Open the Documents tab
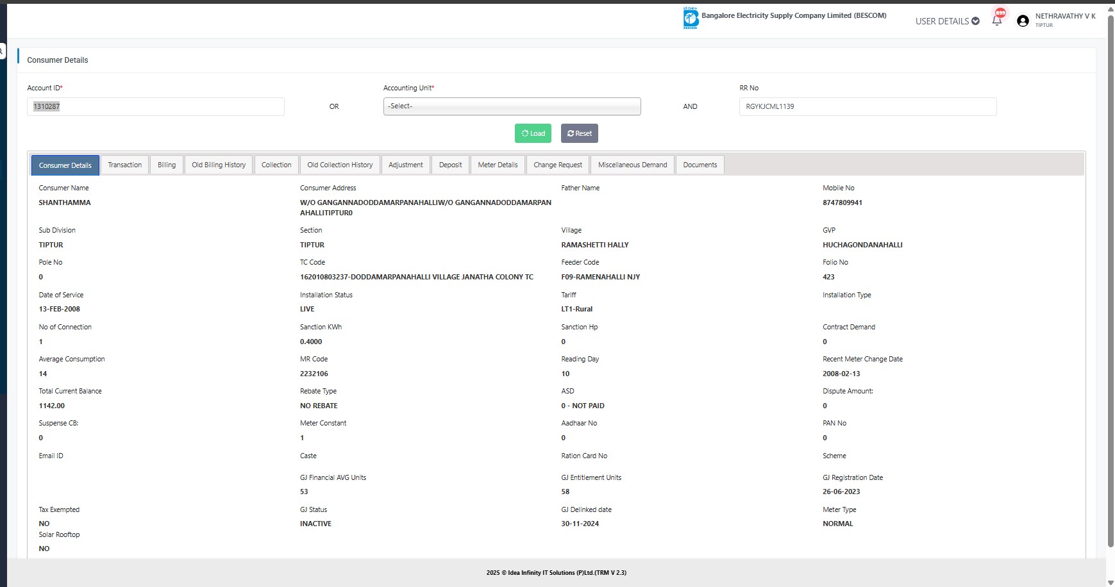The width and height of the screenshot is (1115, 587). (x=700, y=165)
